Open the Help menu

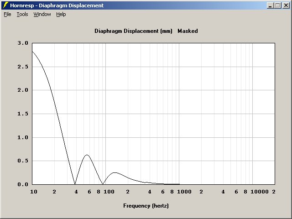[x=61, y=14]
